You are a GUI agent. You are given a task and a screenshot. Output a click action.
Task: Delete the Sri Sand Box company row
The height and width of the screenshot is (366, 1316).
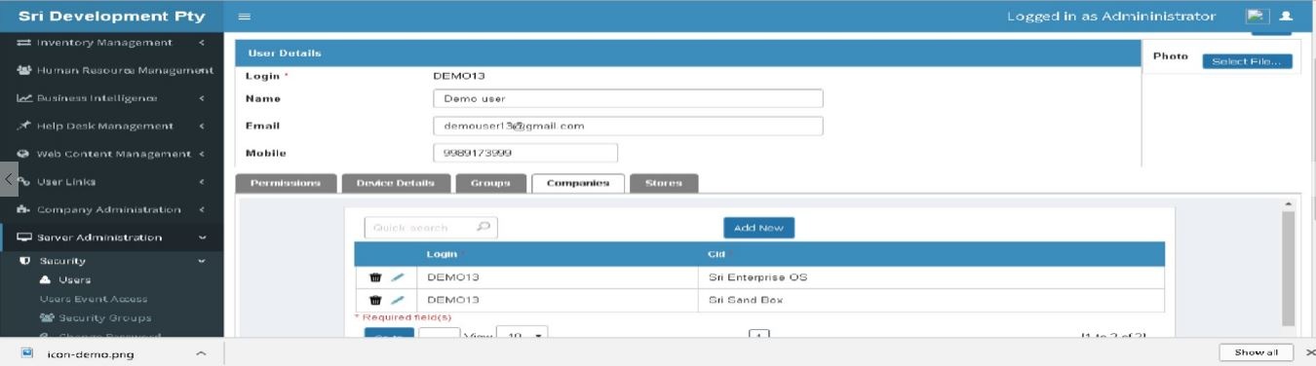375,300
